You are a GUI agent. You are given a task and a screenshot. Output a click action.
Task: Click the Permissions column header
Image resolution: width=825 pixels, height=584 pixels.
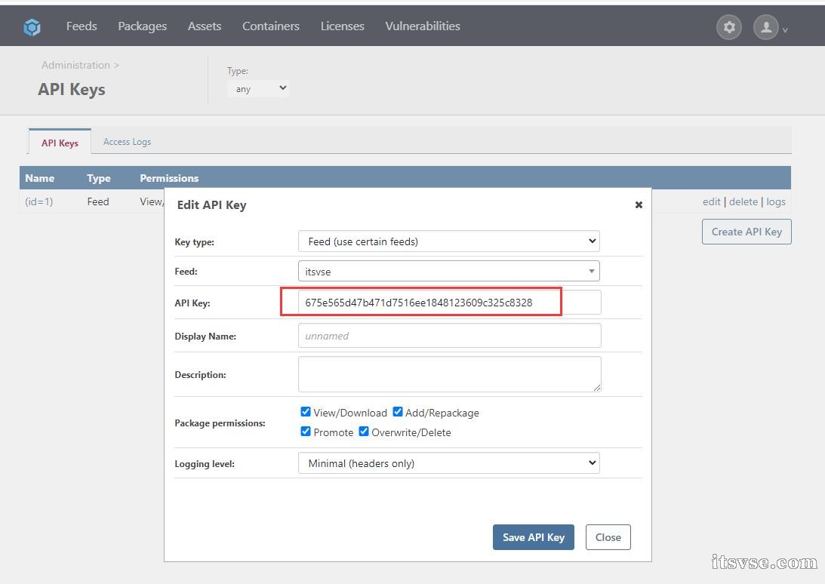click(169, 178)
